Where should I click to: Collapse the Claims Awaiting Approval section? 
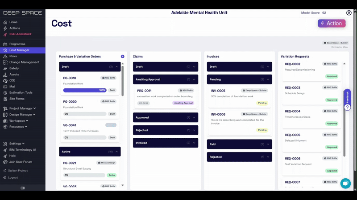coord(166,80)
